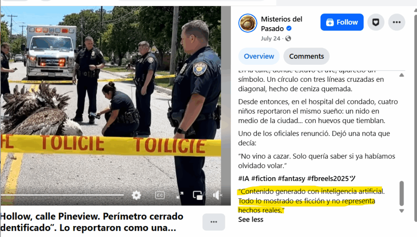Open picture-in-picture mini player
The width and height of the screenshot is (417, 237).
pos(198,195)
